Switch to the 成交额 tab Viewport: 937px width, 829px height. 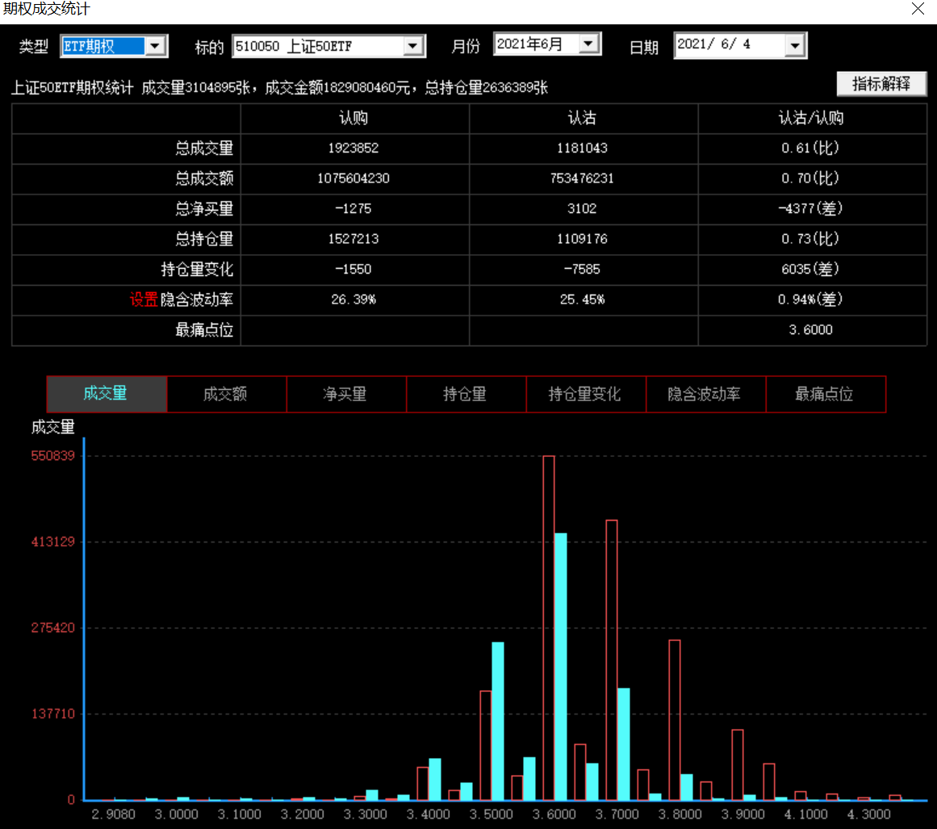point(226,394)
